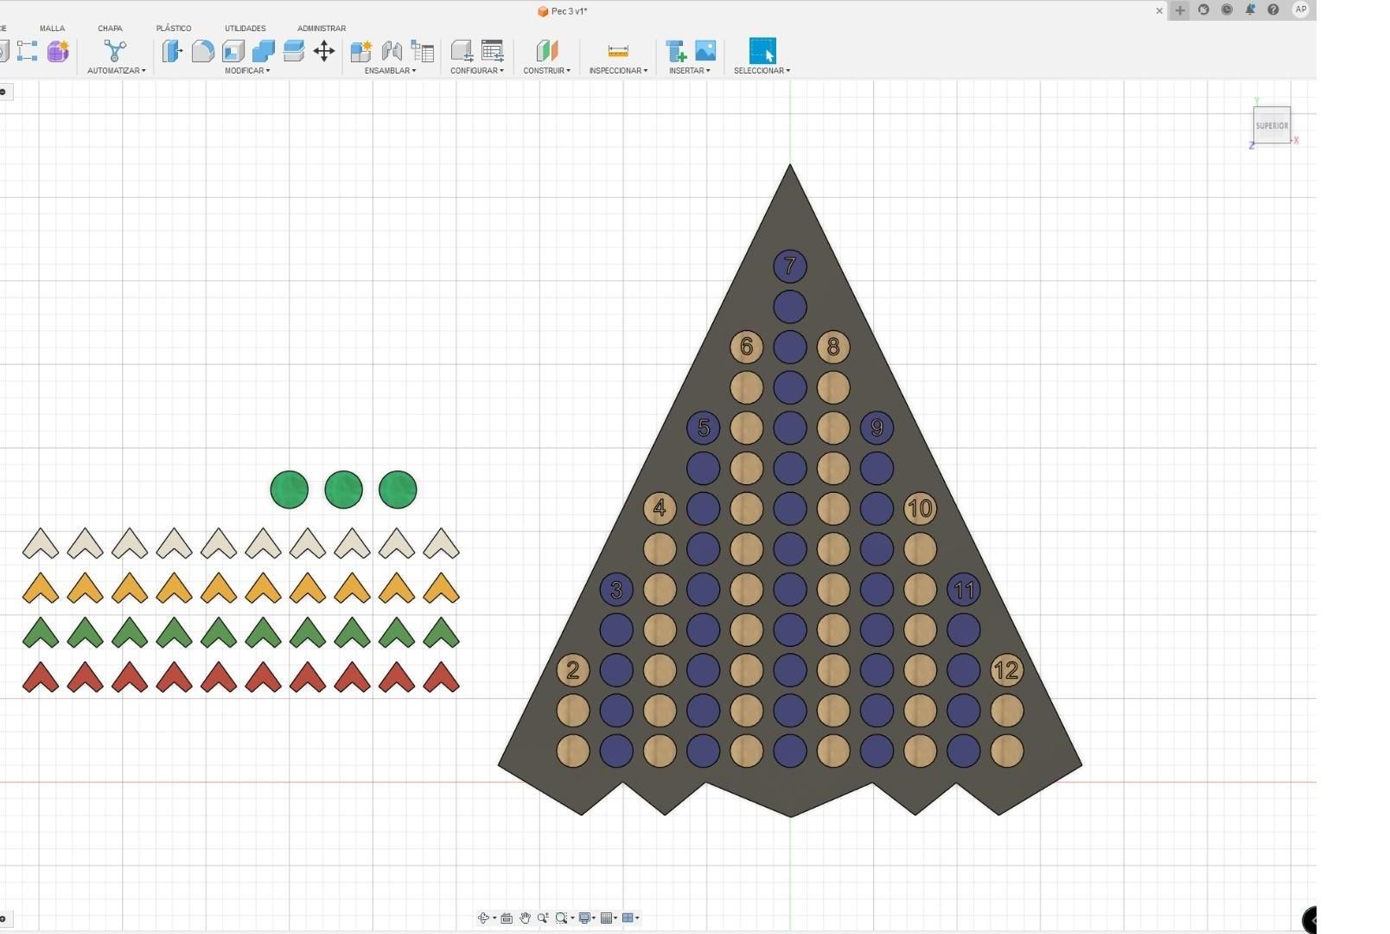Click the Insert image canvas icon
The height and width of the screenshot is (934, 1390).
click(705, 51)
